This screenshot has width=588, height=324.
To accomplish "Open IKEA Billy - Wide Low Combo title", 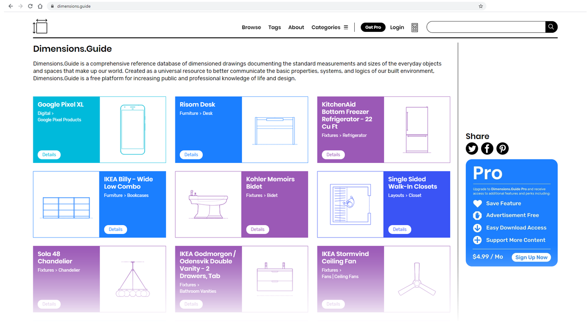I will point(128,183).
